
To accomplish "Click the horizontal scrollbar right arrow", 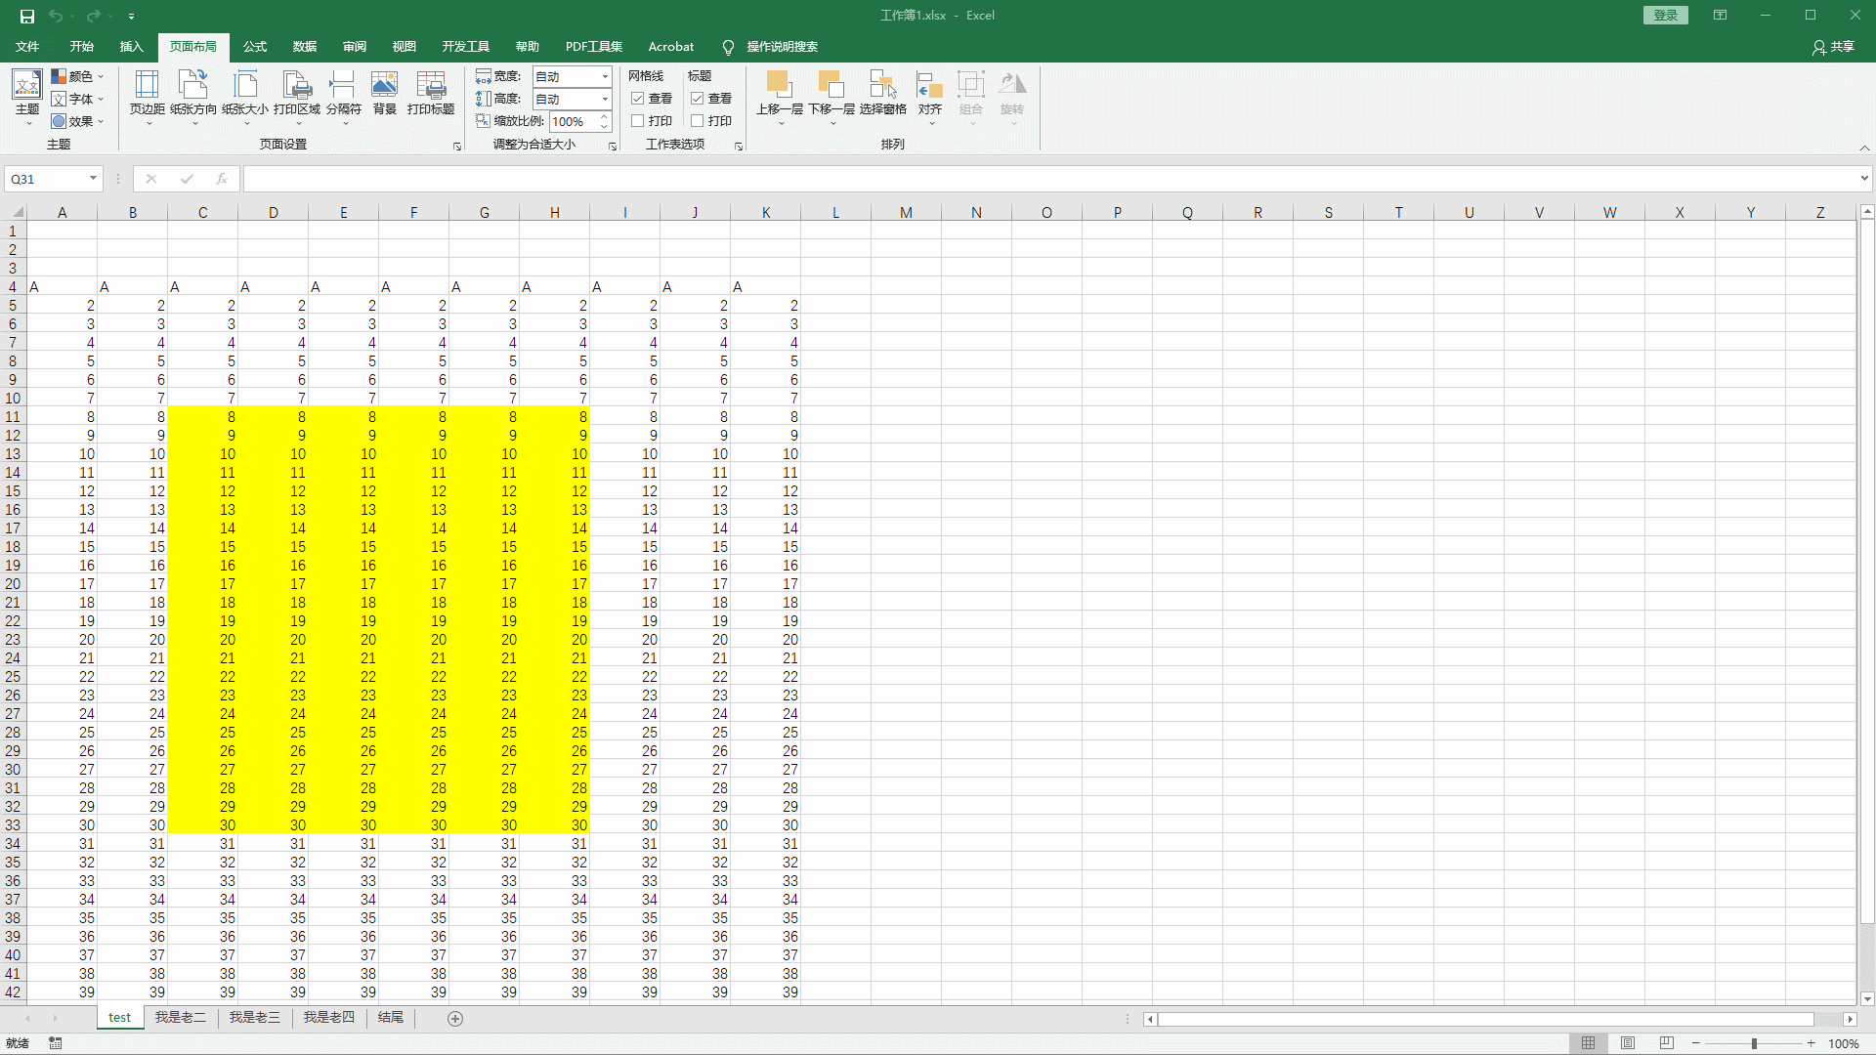I will coord(1850,1019).
